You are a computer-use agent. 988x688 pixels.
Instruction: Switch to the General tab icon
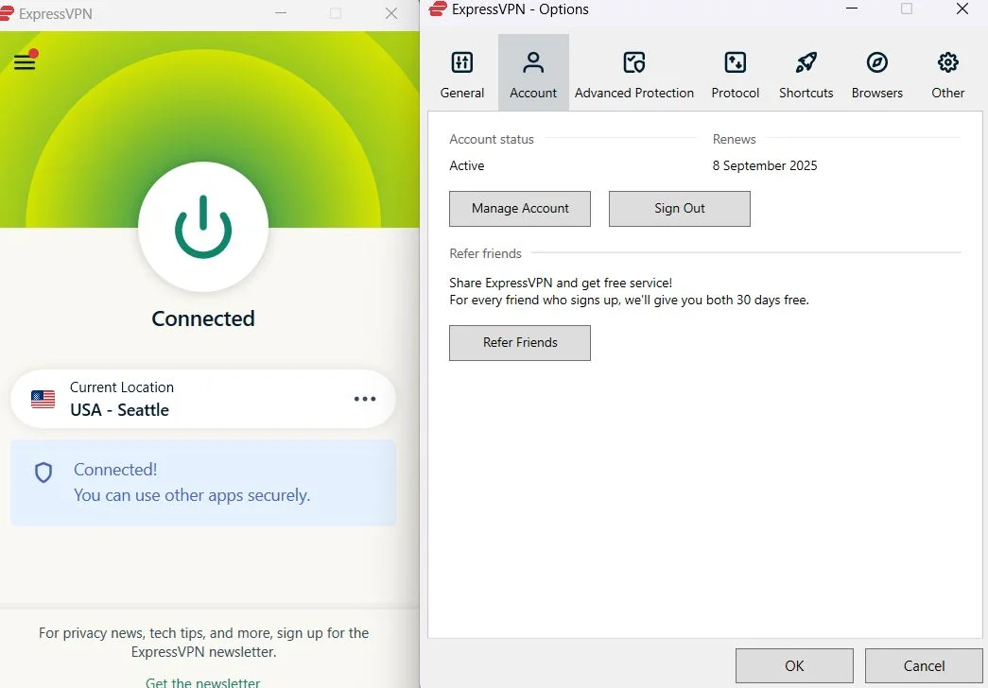[462, 62]
